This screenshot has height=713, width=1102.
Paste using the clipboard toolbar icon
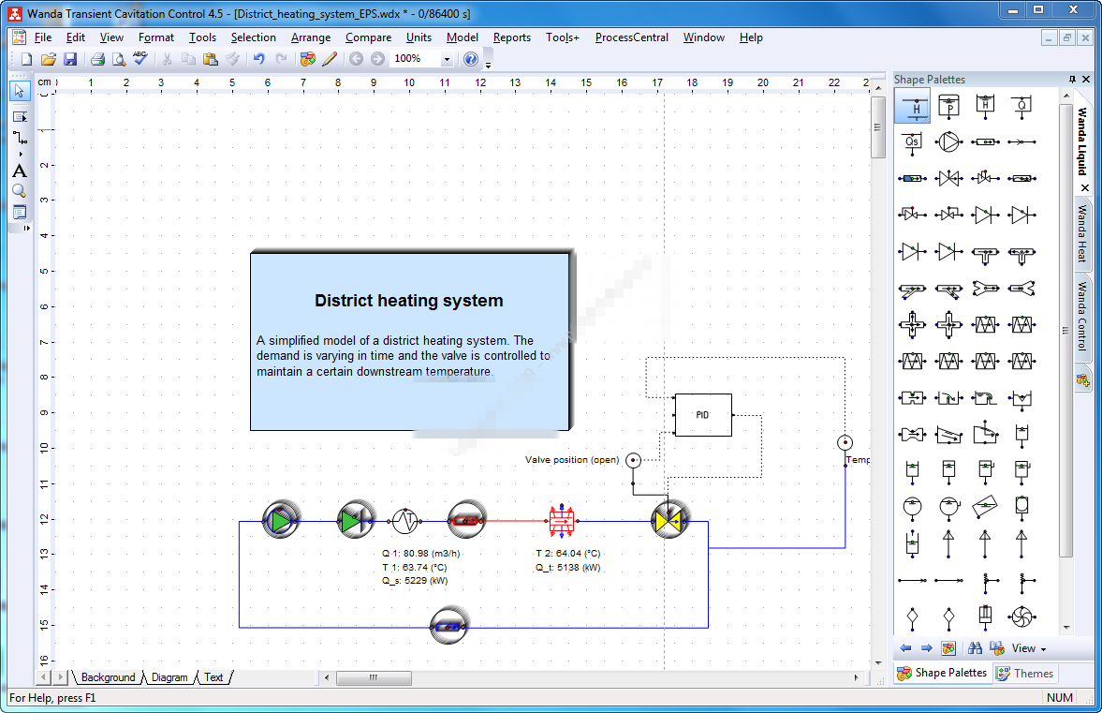pos(210,59)
